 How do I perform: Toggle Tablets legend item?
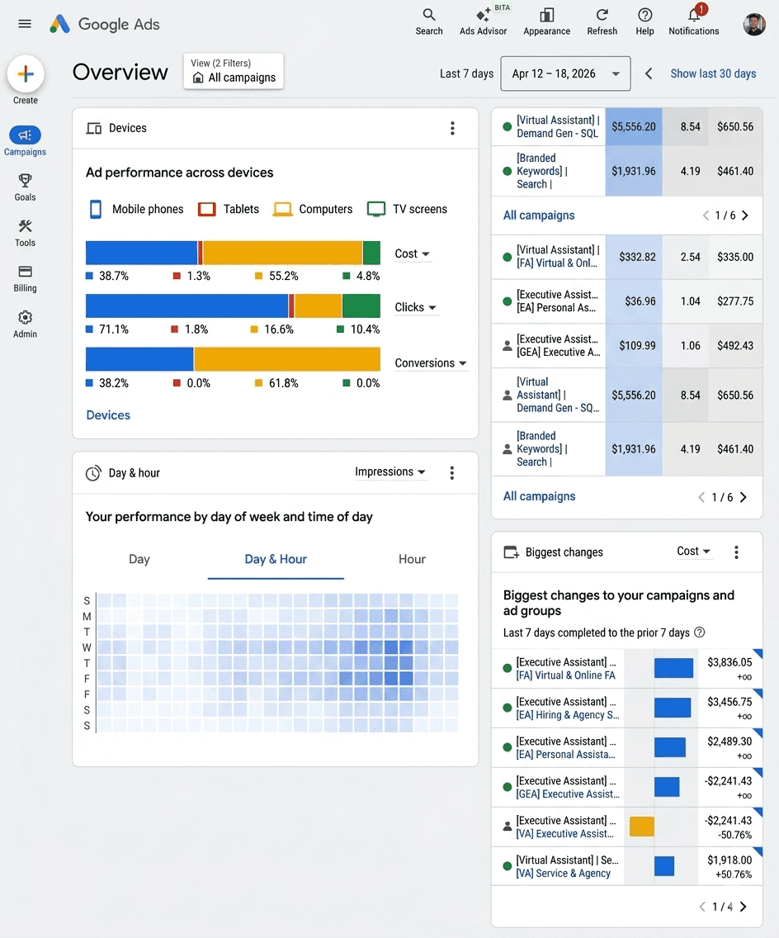click(229, 209)
